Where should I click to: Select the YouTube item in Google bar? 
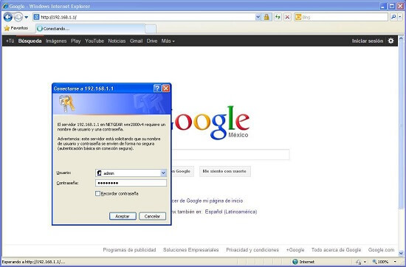pos(94,41)
